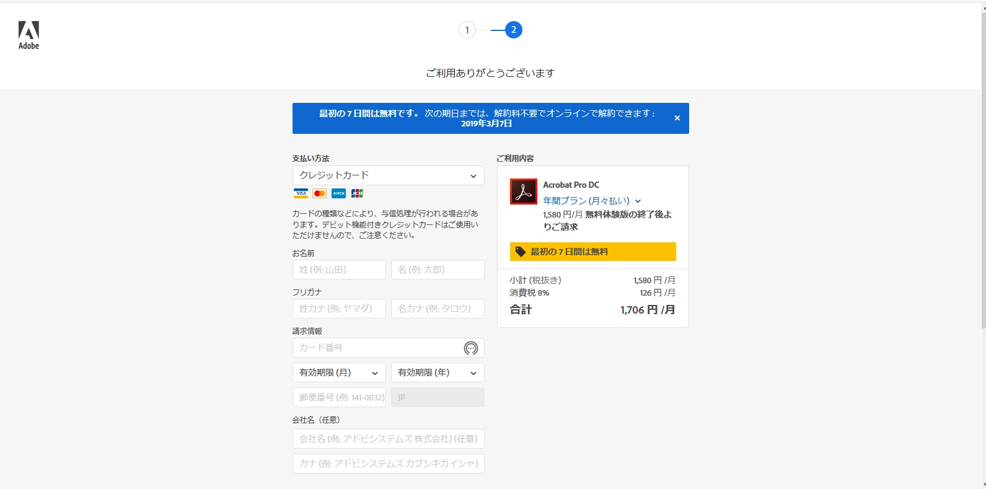Click the Mastercard icon
Image resolution: width=986 pixels, height=489 pixels.
click(320, 193)
